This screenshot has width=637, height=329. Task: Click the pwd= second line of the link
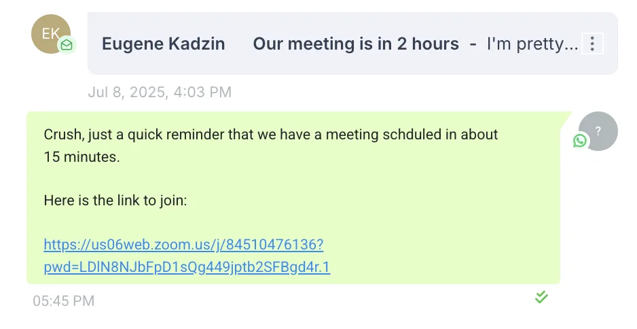coord(187,267)
